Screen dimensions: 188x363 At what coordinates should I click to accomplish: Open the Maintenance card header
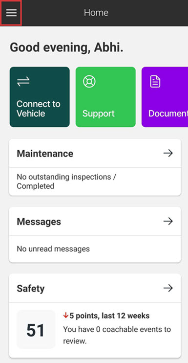[x=95, y=153]
